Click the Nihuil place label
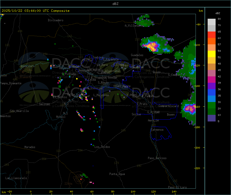231x195 pixels. click(x=61, y=117)
